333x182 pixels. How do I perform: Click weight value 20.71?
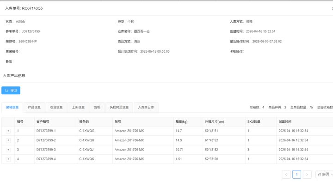179,150
